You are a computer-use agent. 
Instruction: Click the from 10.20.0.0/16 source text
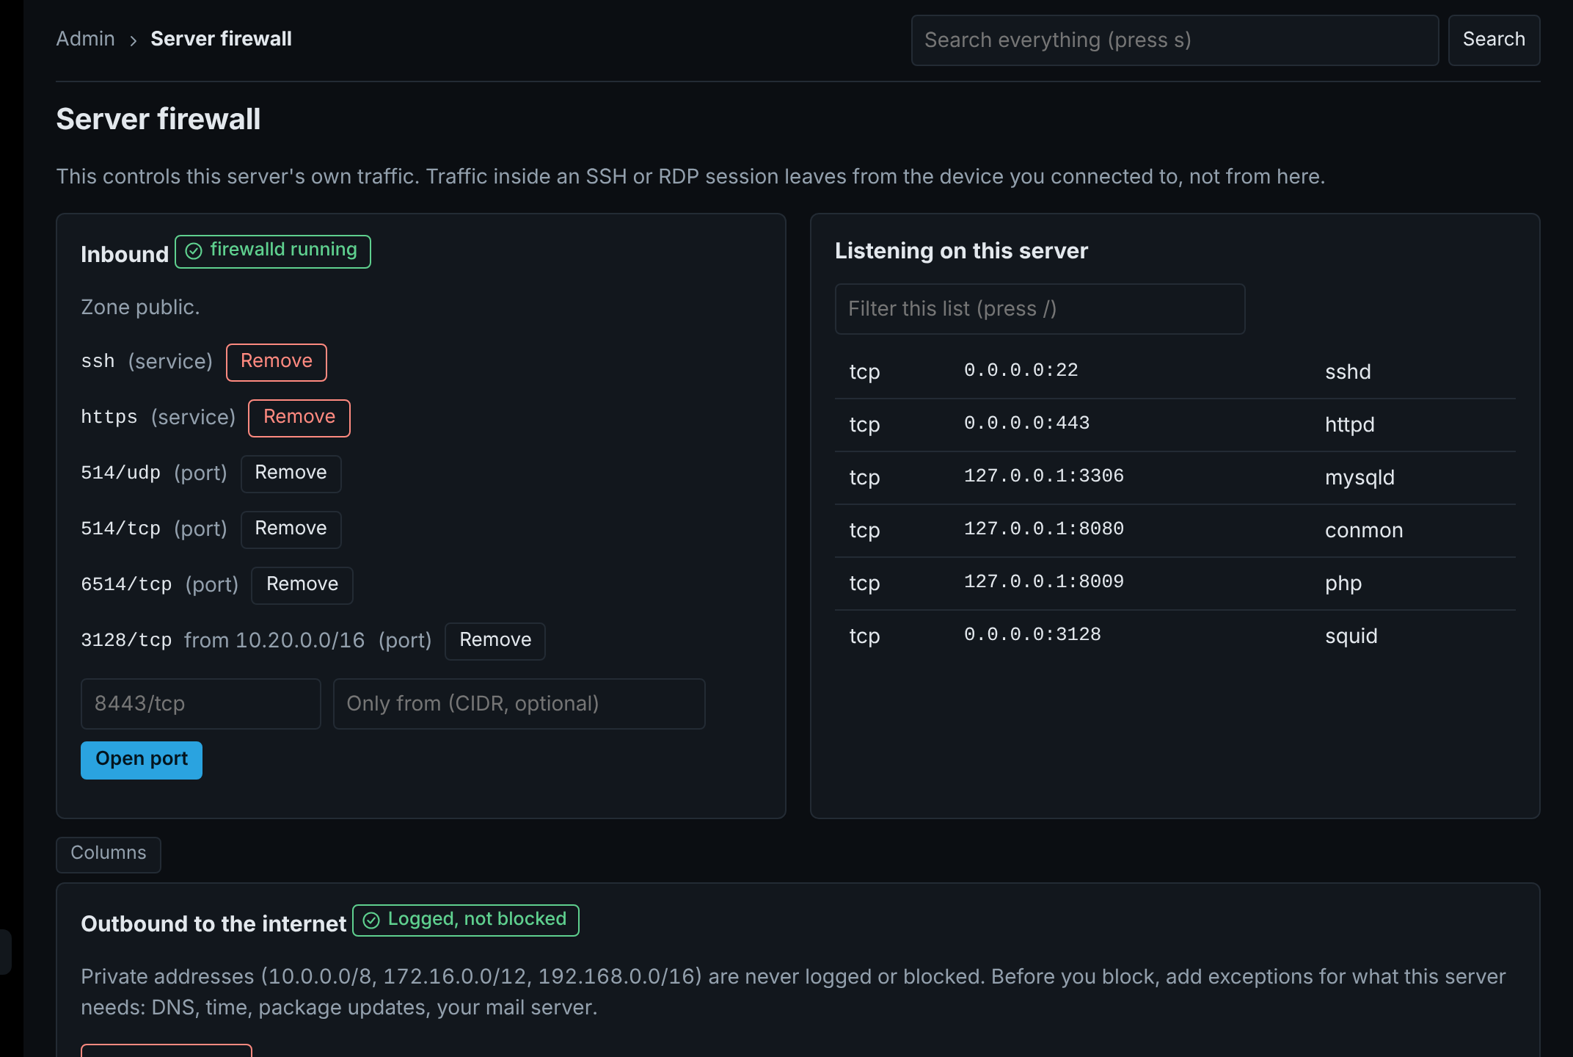(x=274, y=641)
